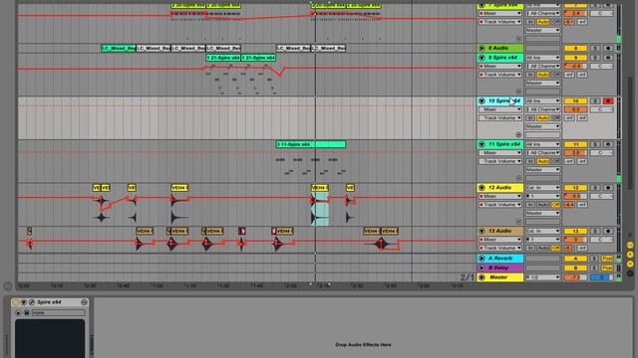Fold the 11 Spire x64 track

click(x=481, y=144)
